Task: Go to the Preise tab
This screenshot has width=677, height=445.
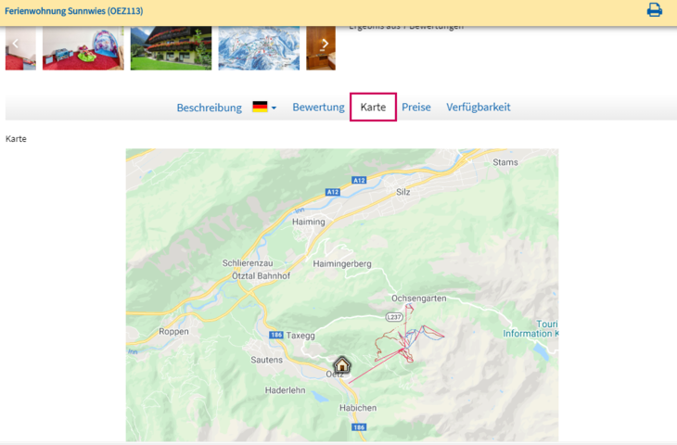Action: [416, 108]
